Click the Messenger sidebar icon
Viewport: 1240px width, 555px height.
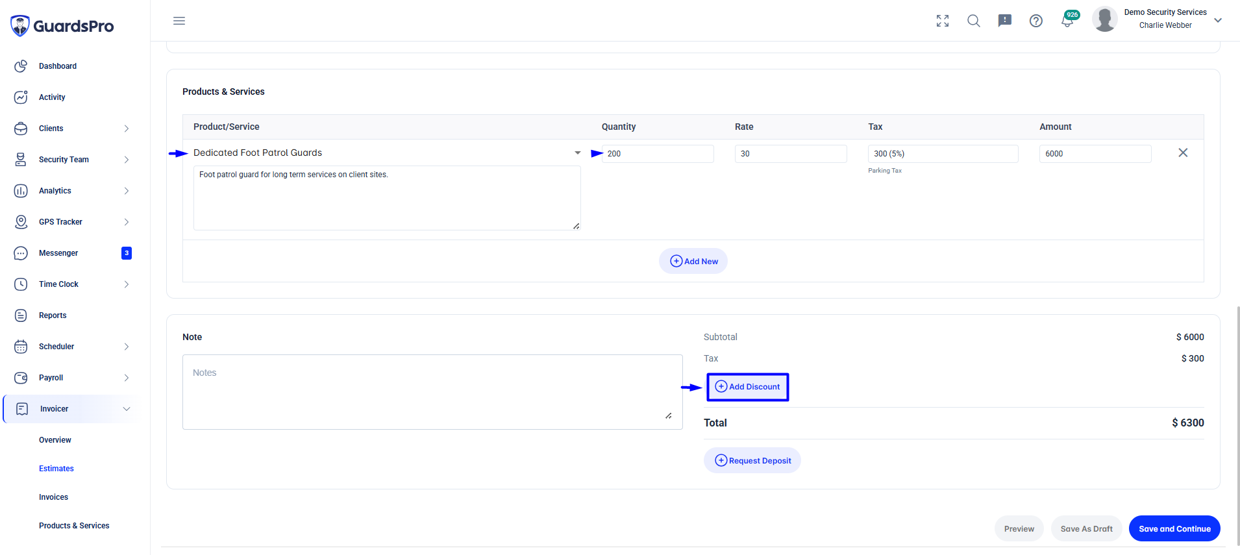21,253
